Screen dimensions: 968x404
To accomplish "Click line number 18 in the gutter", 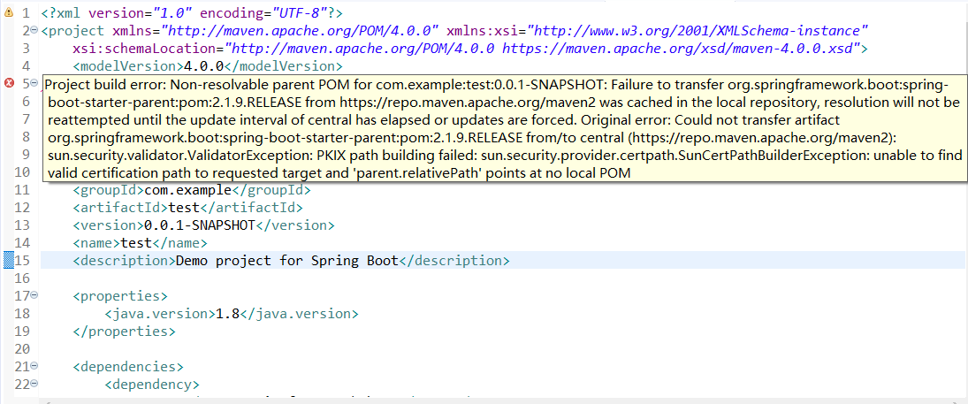I will [x=21, y=313].
